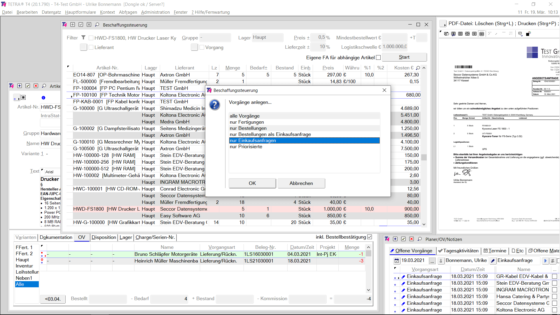
Task: Toggle the Vorgang filter checkbox
Action: coord(202,47)
